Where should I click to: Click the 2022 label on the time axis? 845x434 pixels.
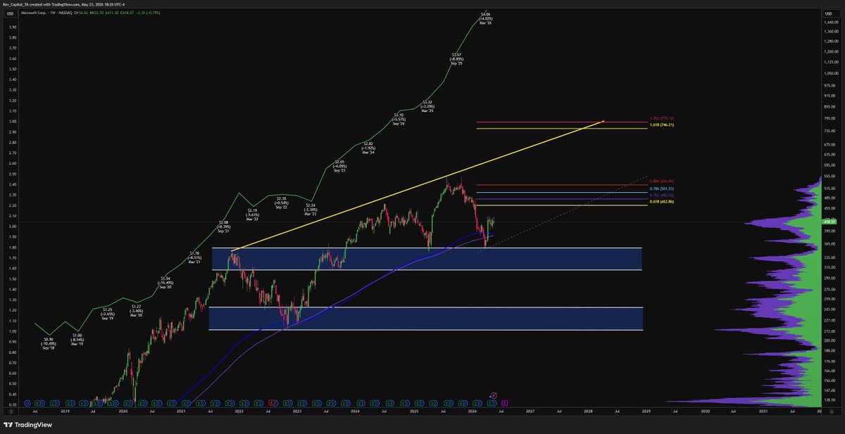click(x=239, y=411)
